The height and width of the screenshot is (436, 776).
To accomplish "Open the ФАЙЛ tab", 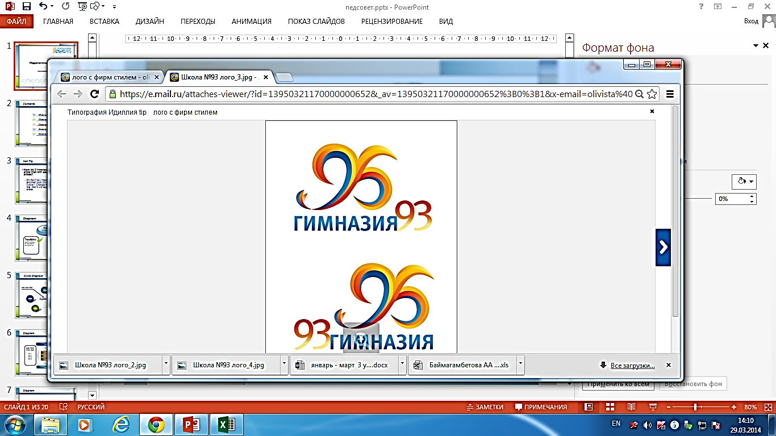I will click(x=17, y=22).
